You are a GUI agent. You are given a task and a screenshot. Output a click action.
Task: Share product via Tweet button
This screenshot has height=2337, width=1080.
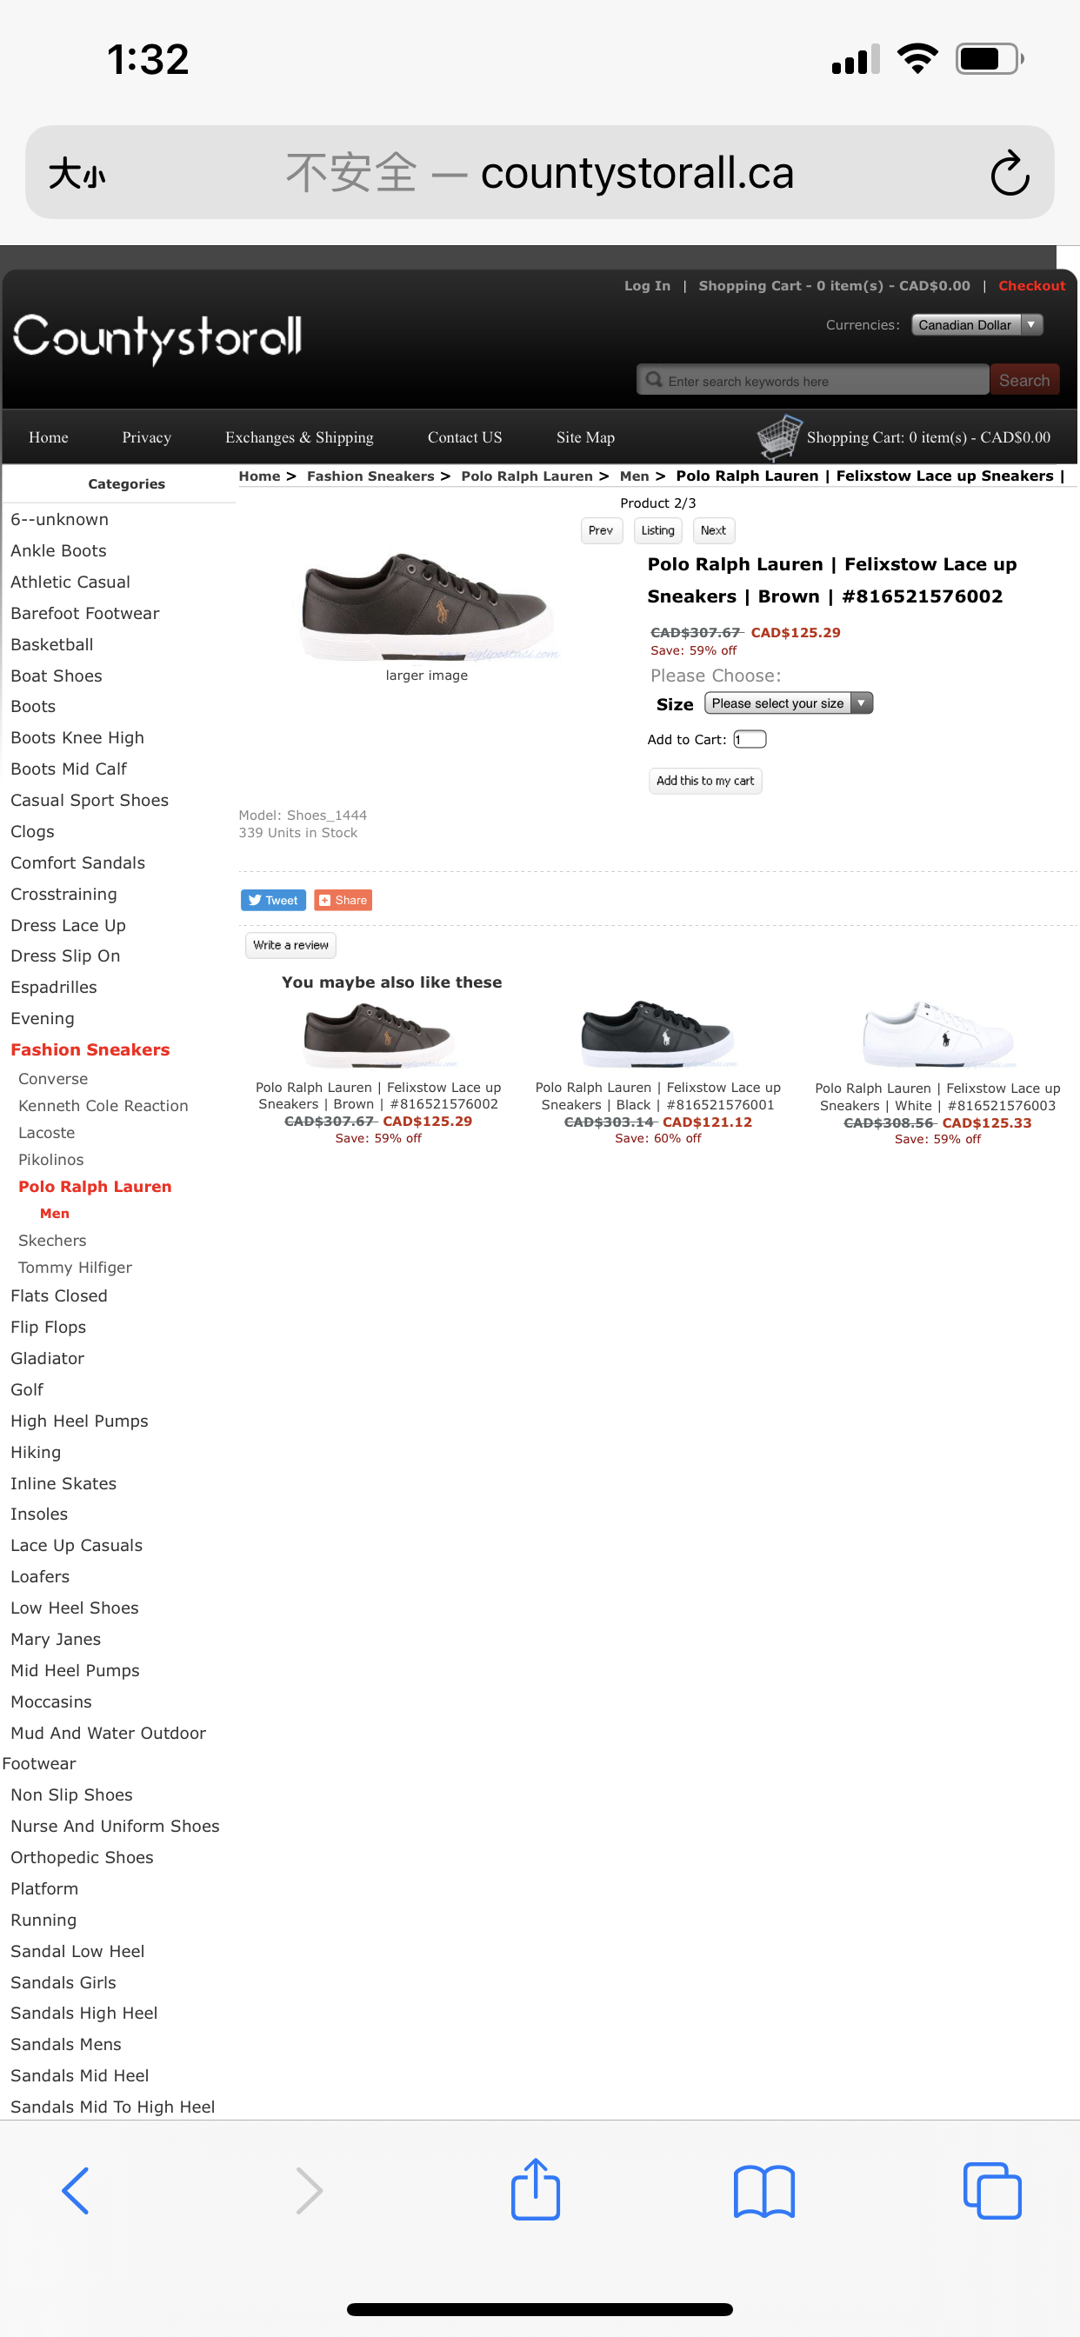(x=273, y=900)
